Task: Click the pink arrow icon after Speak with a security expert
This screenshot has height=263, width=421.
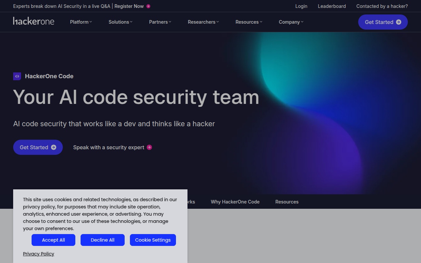Action: [149, 147]
